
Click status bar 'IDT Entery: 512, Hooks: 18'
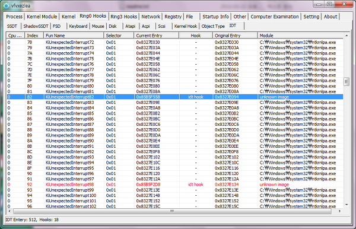pyautogui.click(x=32, y=220)
